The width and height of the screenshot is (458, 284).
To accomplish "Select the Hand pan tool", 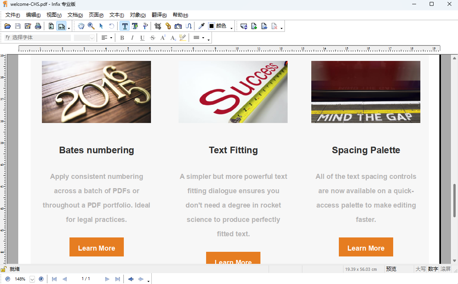I will coord(81,26).
